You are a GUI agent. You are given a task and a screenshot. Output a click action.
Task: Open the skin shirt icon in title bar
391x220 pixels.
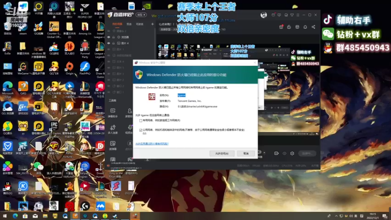pyautogui.click(x=292, y=15)
